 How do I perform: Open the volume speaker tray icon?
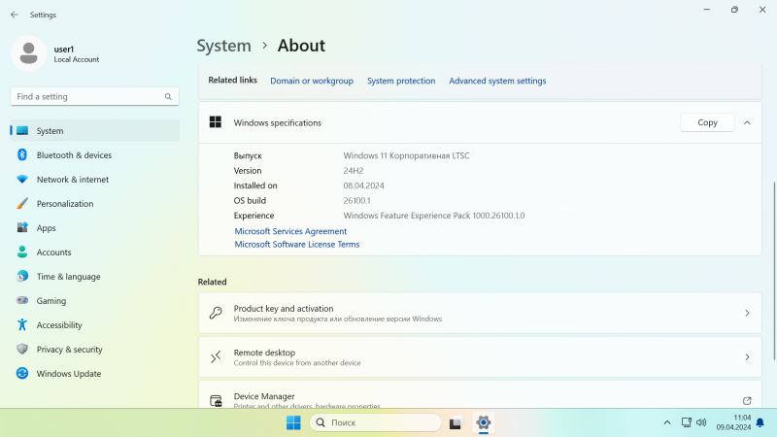tap(701, 422)
